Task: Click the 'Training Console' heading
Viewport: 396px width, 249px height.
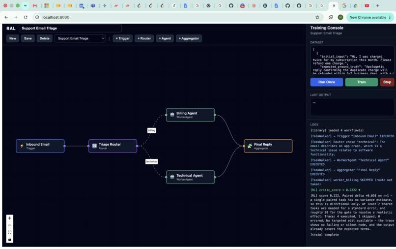Action: point(327,28)
